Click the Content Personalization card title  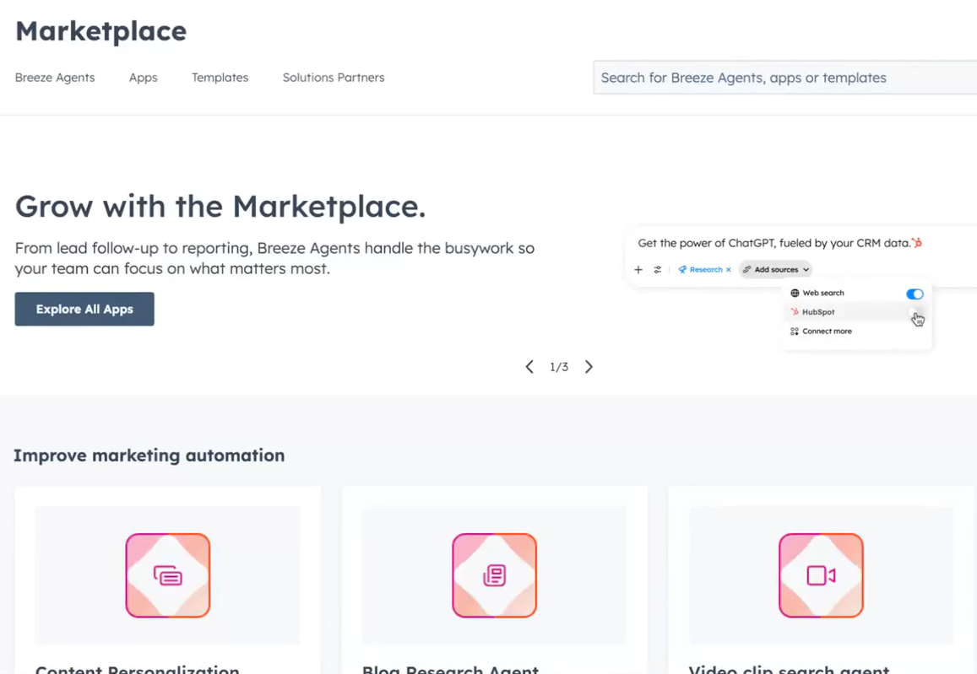click(x=137, y=670)
